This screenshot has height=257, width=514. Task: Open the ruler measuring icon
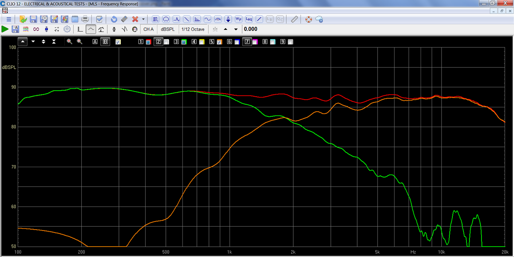[x=294, y=19]
